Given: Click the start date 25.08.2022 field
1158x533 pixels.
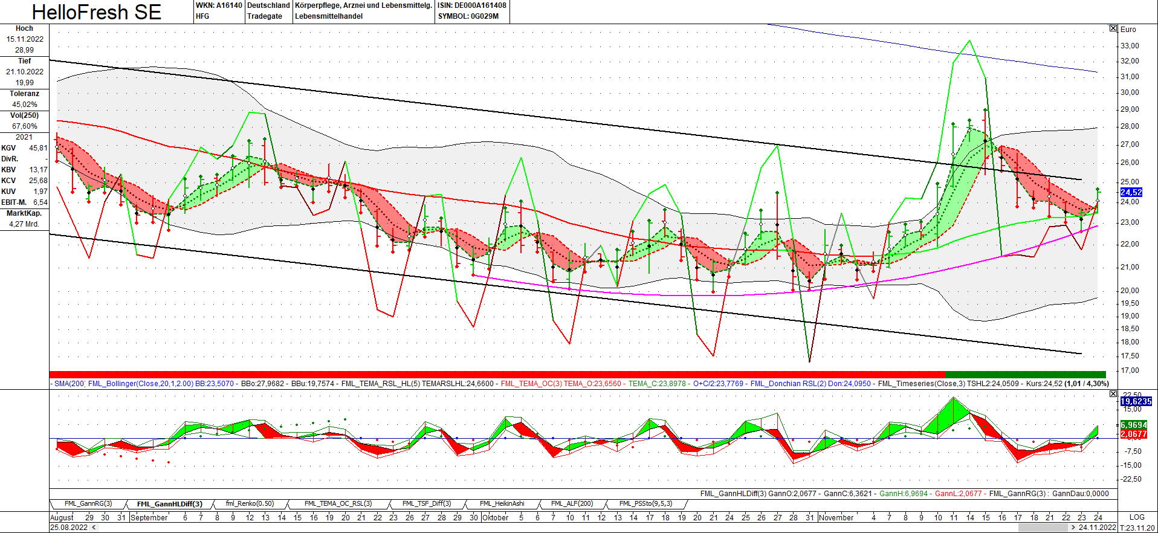Looking at the screenshot, I should tap(69, 528).
